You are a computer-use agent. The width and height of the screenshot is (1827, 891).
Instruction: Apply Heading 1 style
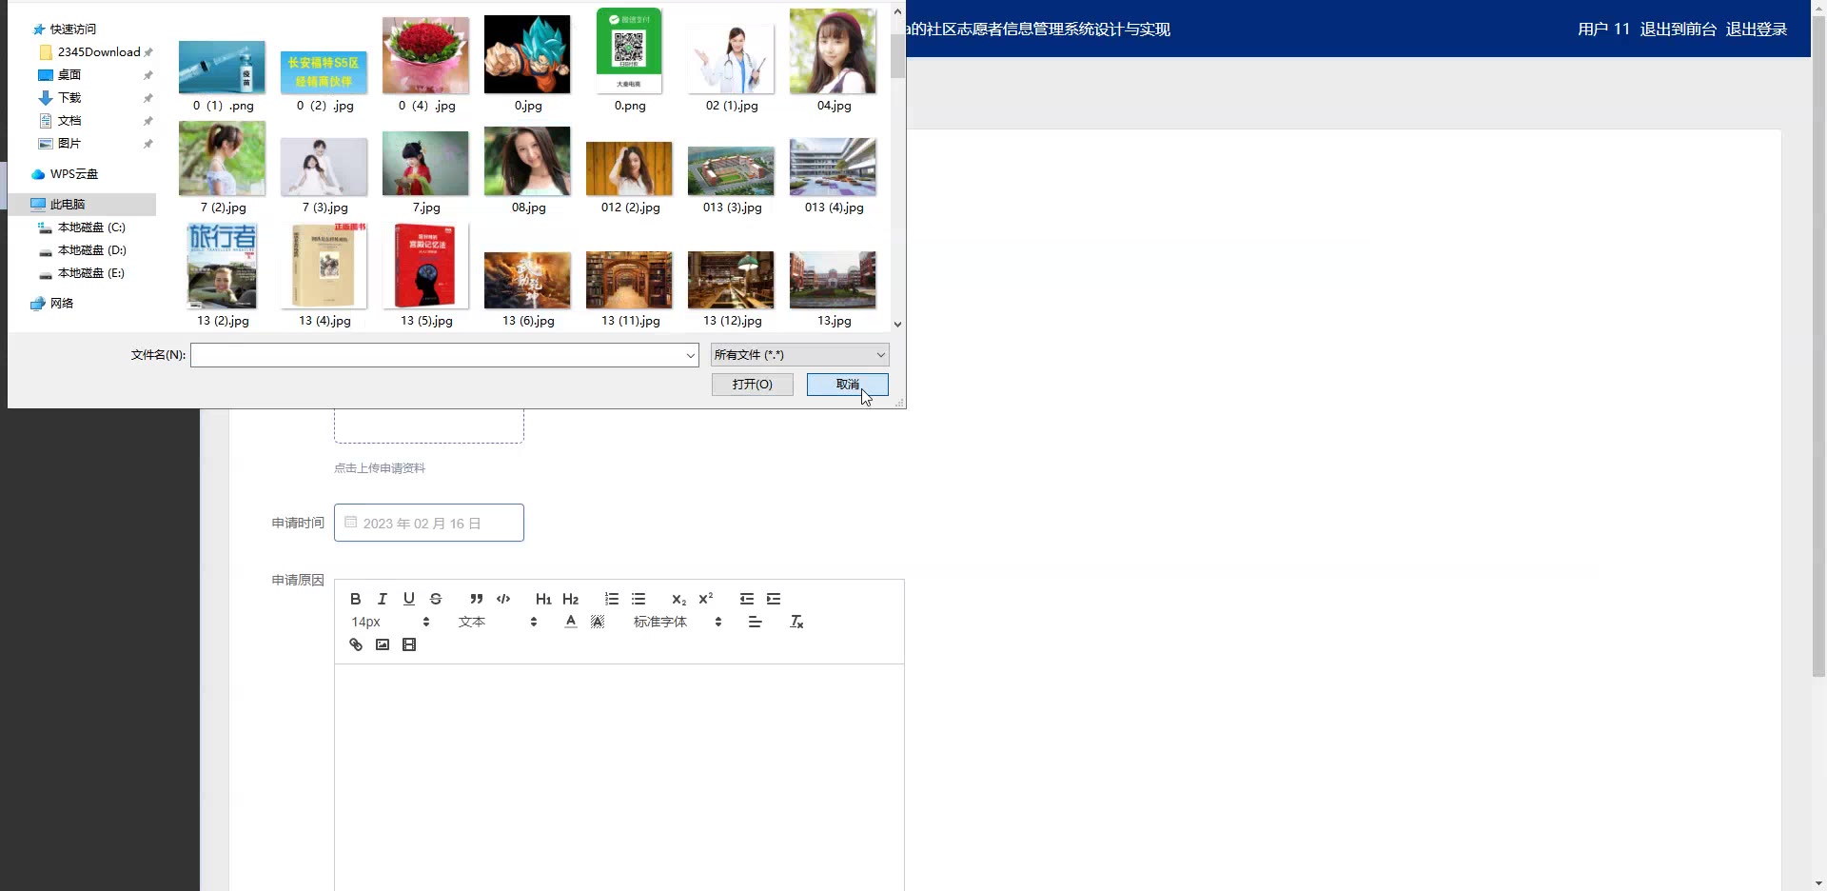tap(543, 599)
